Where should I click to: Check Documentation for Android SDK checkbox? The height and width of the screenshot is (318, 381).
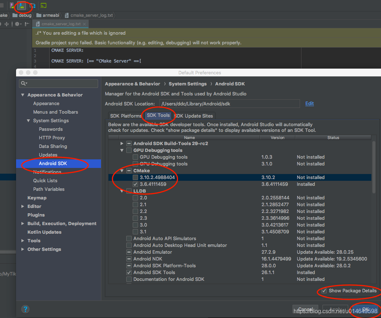click(129, 279)
